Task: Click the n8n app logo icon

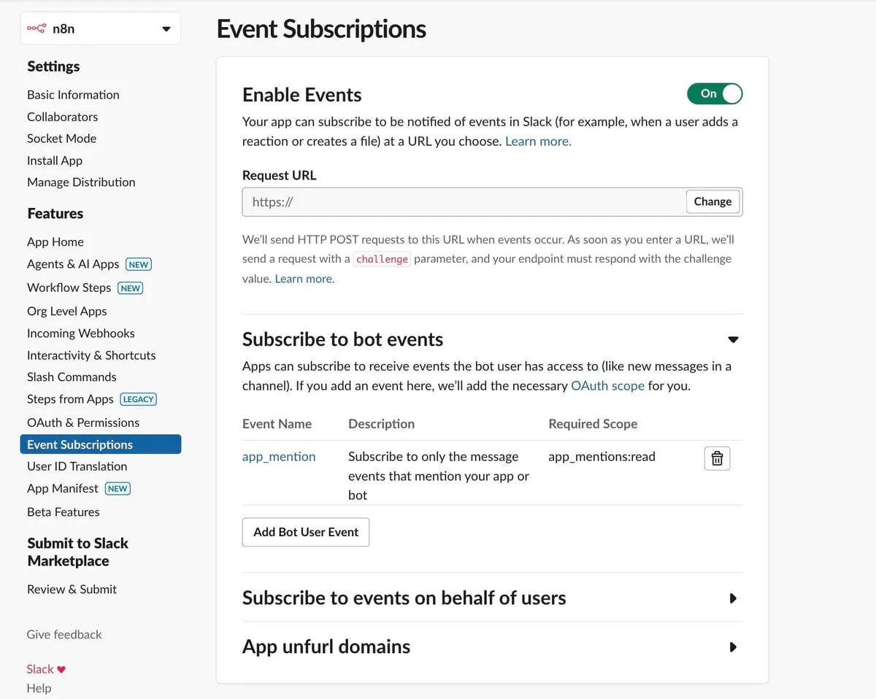Action: 36,29
